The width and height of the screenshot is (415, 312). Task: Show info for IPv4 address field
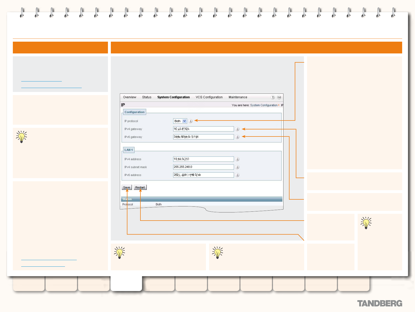(x=237, y=159)
